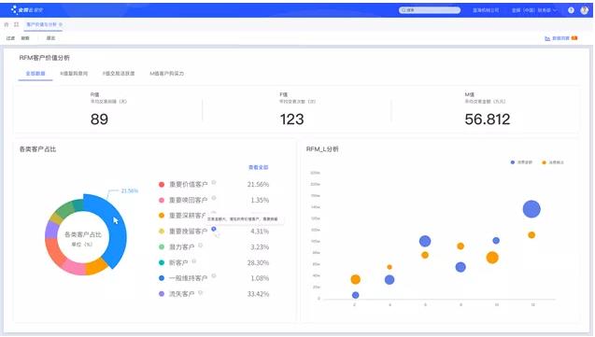The height and width of the screenshot is (337, 595).
Task: Switch to the M值客户购买力 tab
Action: tap(167, 74)
